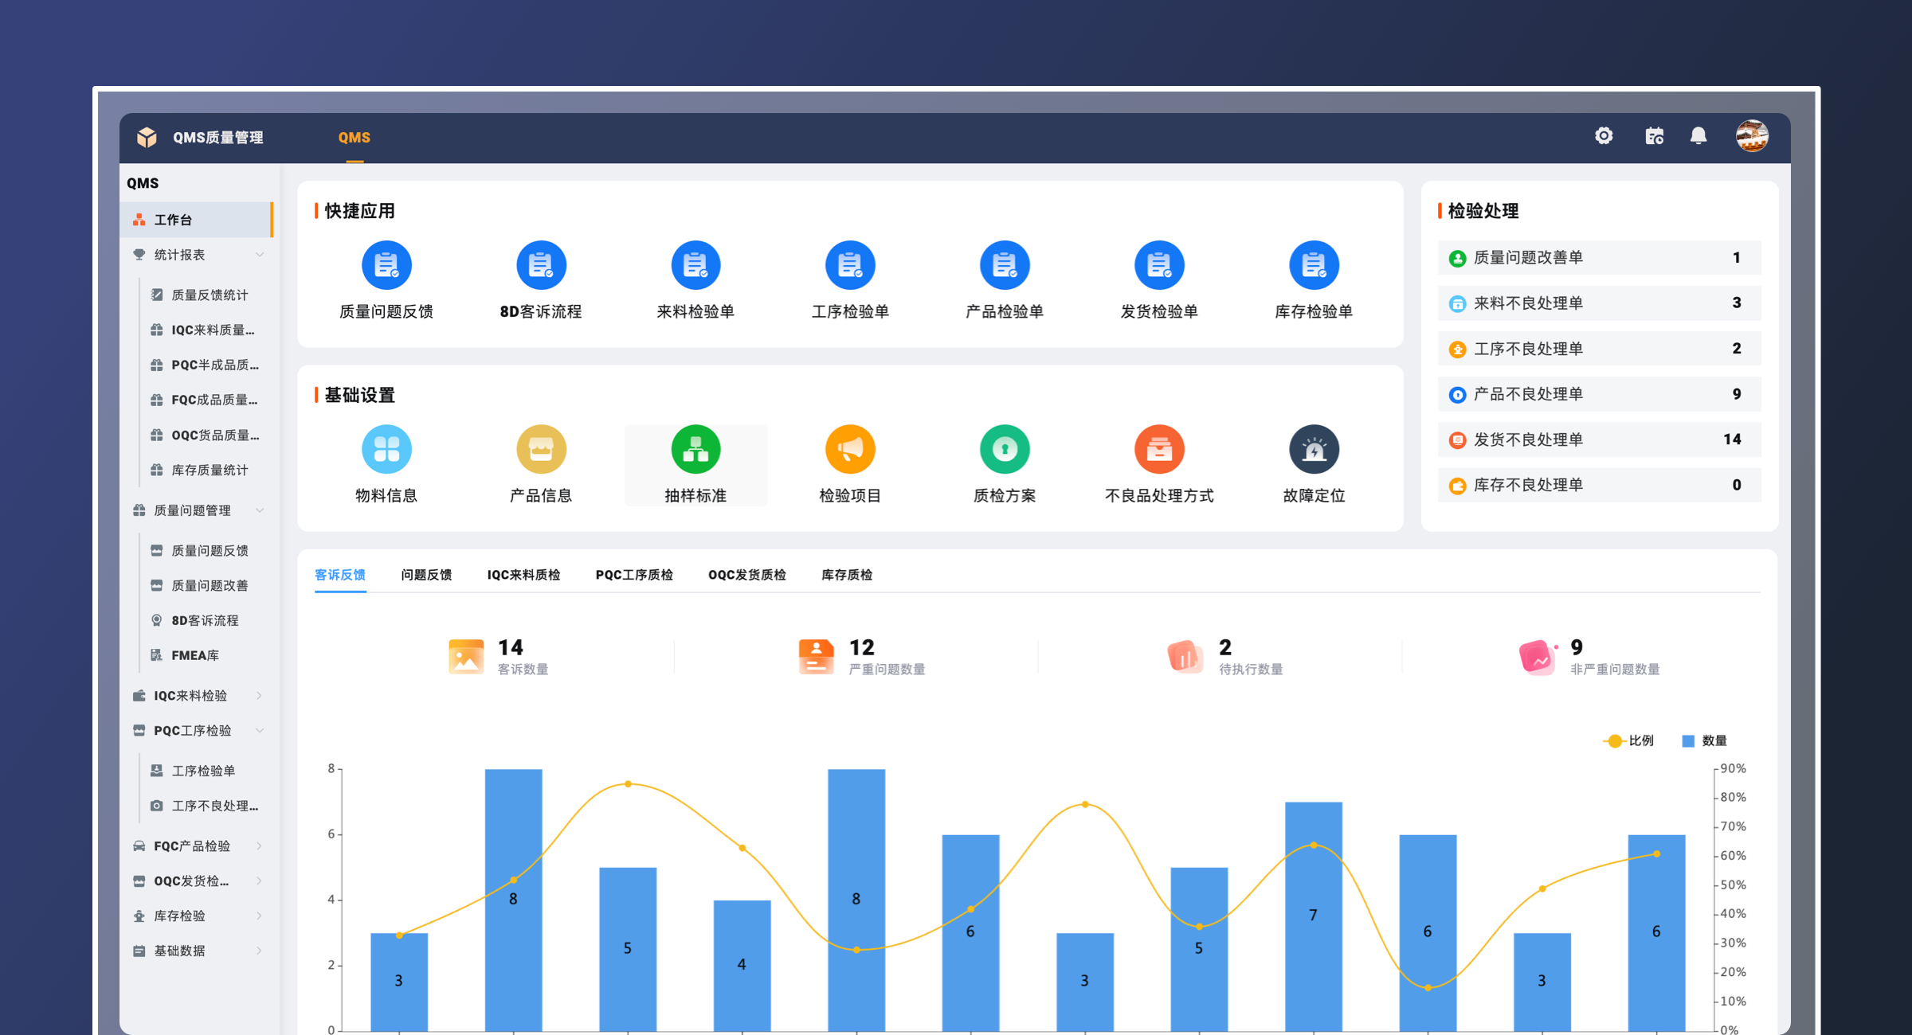Click the notification bell icon
Image resolution: width=1912 pixels, height=1035 pixels.
point(1698,136)
